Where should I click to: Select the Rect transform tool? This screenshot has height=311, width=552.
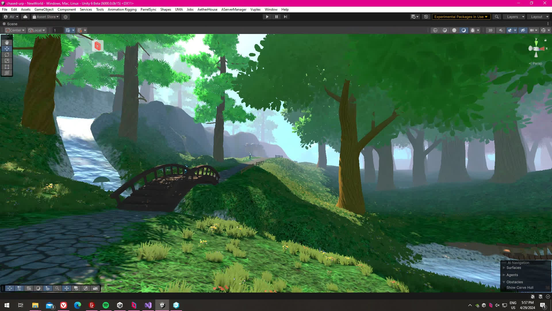[x=7, y=67]
